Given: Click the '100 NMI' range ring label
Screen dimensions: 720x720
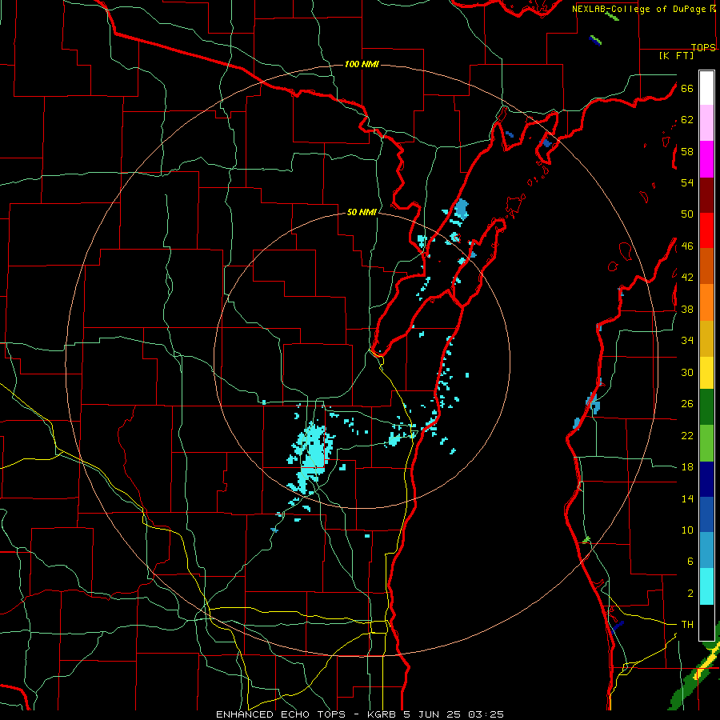Looking at the screenshot, I should 362,64.
